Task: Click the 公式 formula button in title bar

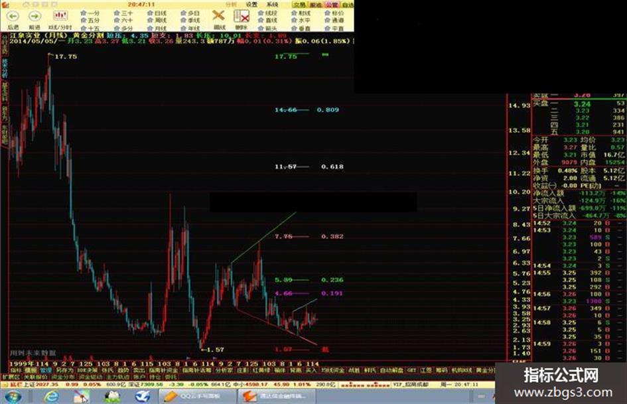Action: (332, 5)
